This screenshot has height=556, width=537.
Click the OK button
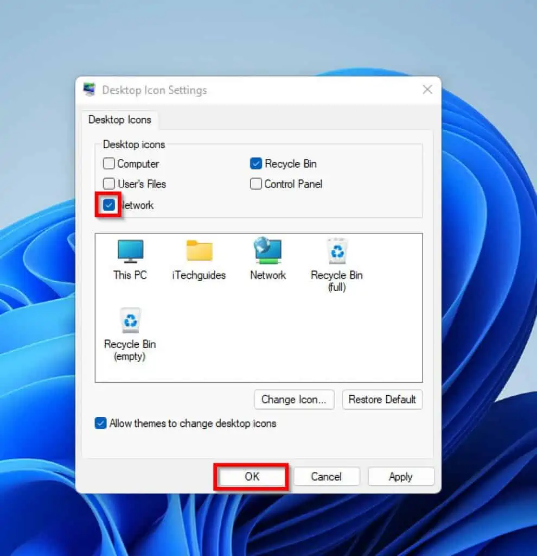pos(251,476)
